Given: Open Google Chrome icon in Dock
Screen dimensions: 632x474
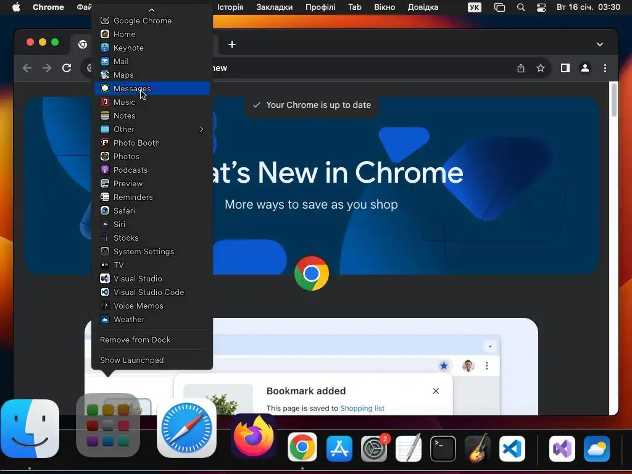Looking at the screenshot, I should pyautogui.click(x=302, y=447).
